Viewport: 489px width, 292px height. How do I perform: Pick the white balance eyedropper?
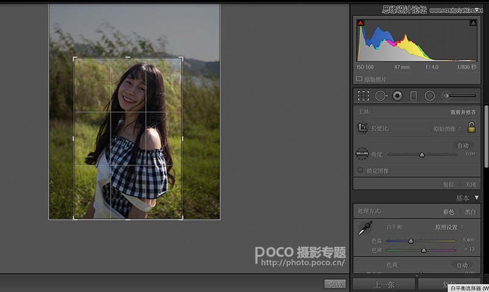click(365, 228)
